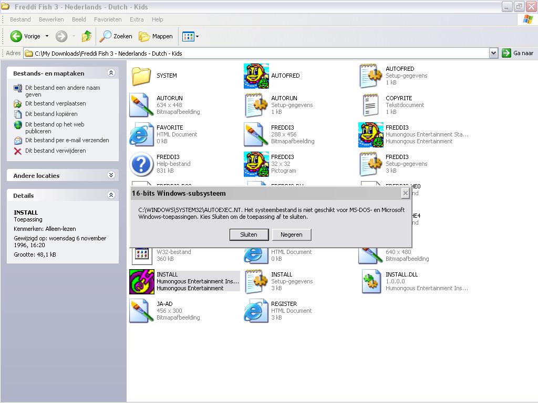Screen dimensions: 538x403
Task: Click the address bar path field
Action: [256, 54]
